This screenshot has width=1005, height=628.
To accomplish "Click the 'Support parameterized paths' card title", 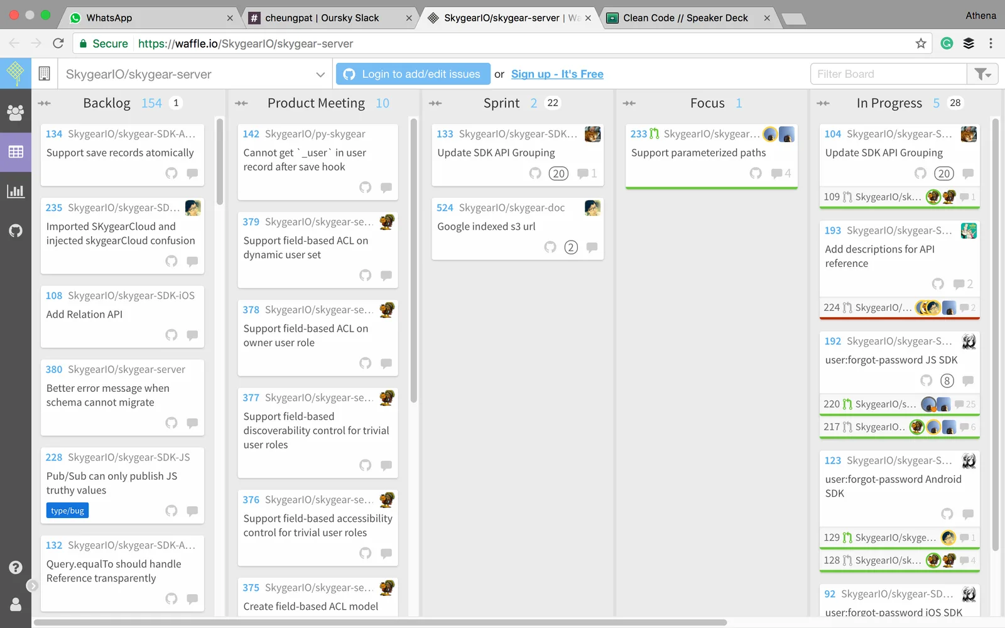I will click(x=698, y=153).
